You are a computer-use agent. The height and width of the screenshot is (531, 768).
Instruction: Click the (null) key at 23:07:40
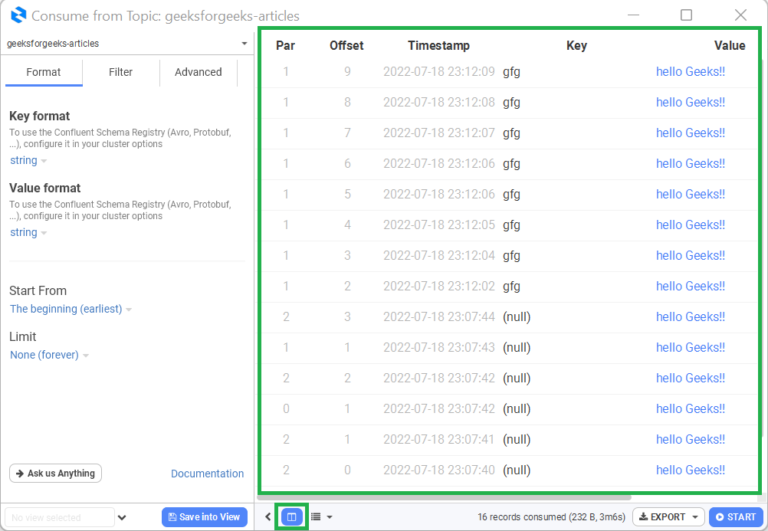pyautogui.click(x=517, y=470)
